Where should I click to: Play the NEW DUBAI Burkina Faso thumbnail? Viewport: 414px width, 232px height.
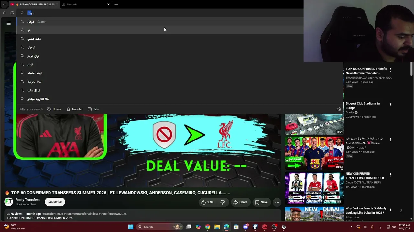[x=314, y=214]
